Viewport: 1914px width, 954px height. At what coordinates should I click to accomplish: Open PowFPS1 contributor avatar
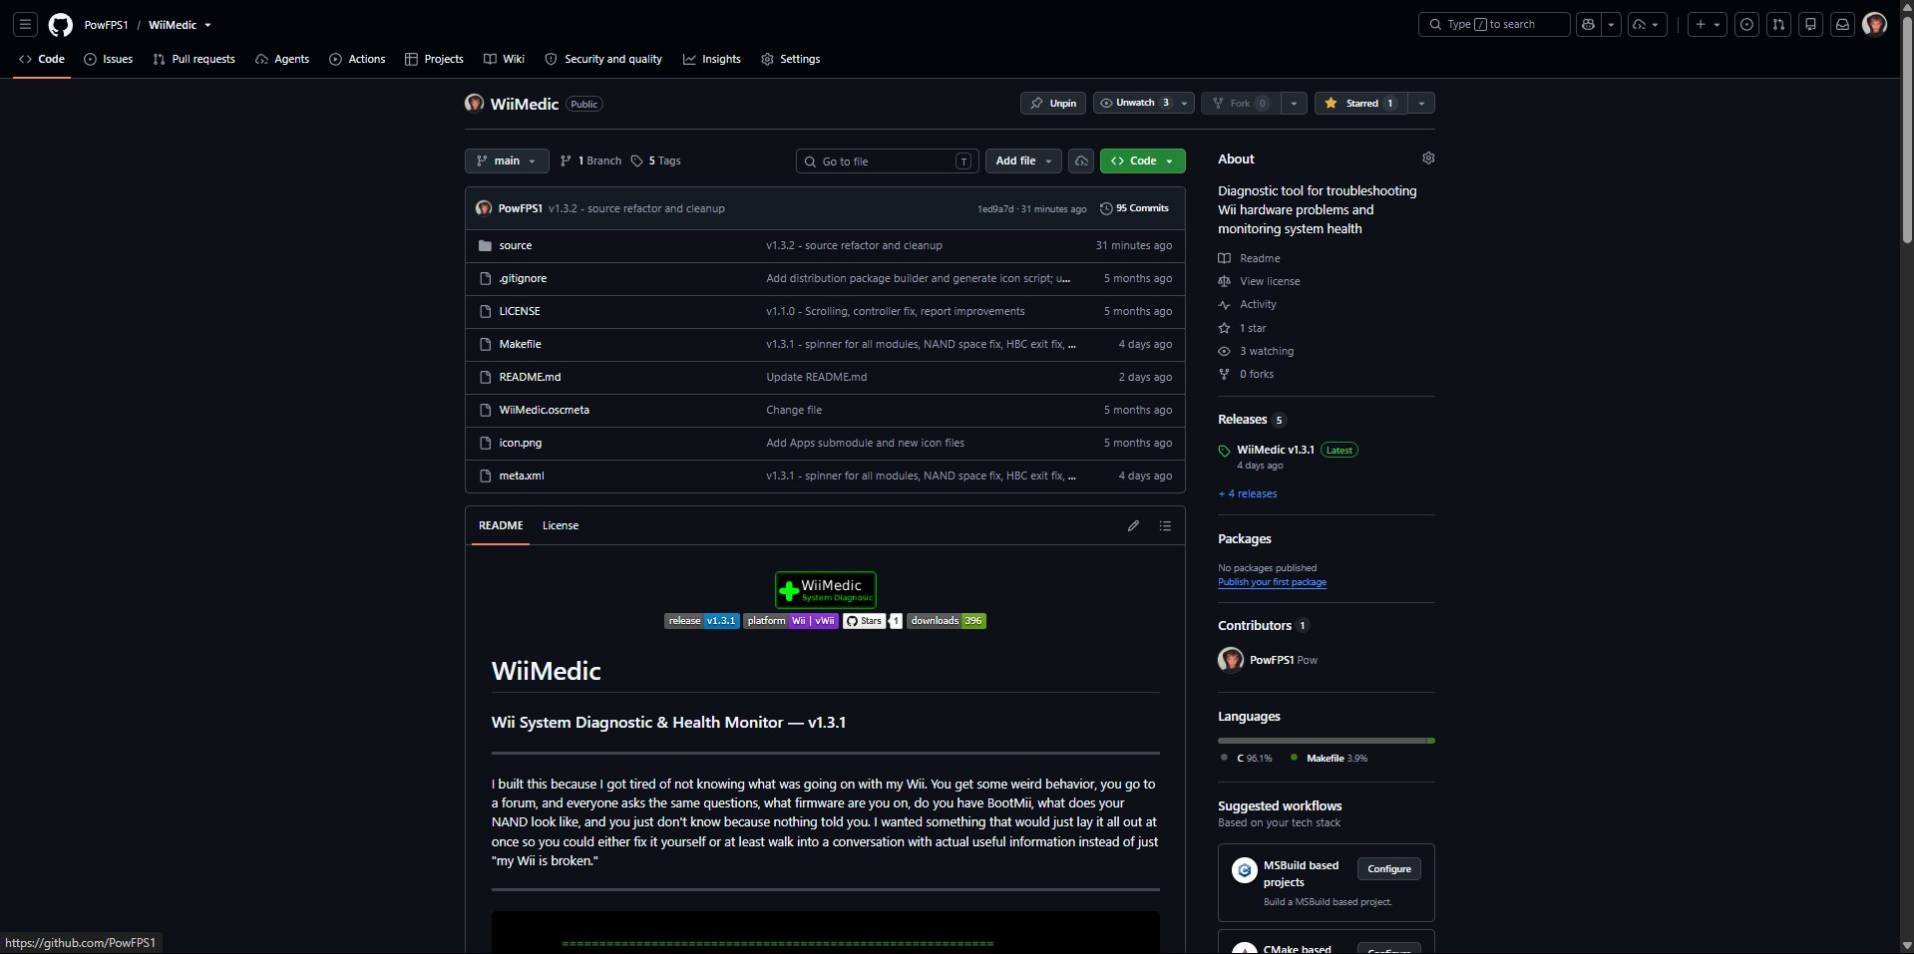(1231, 660)
